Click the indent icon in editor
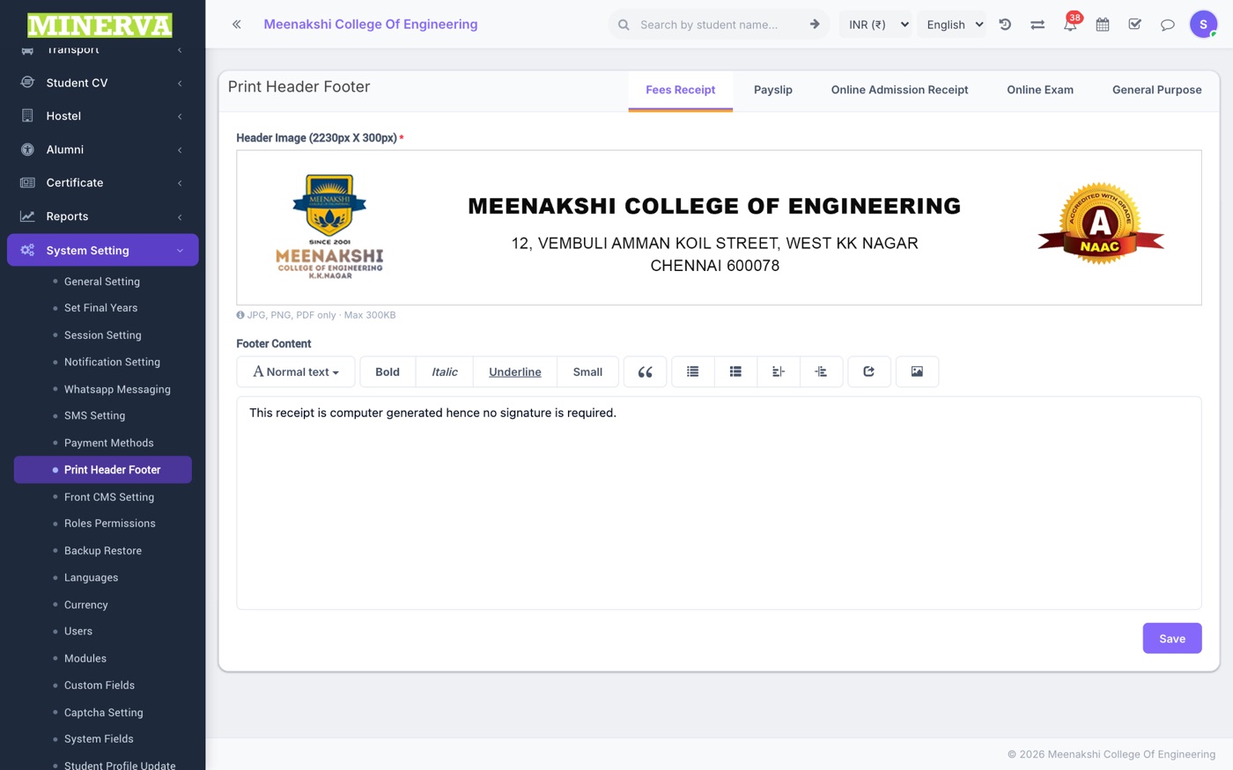Screen dimensions: 1233x770 pyautogui.click(x=821, y=371)
